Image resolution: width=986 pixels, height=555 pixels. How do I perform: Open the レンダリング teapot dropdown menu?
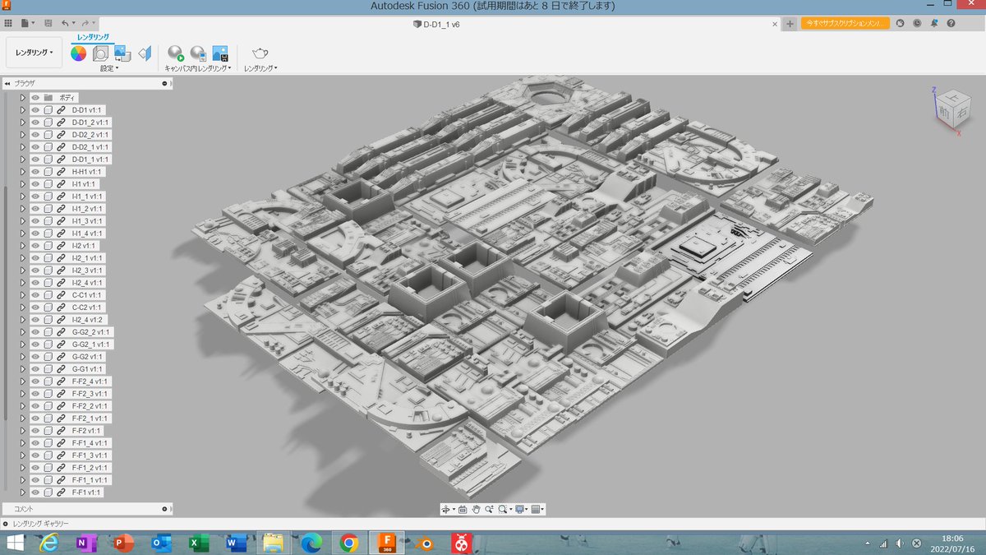pyautogui.click(x=260, y=68)
